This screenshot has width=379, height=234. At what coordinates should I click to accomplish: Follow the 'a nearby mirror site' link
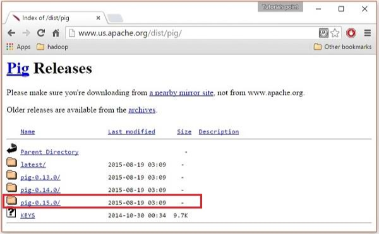click(x=181, y=93)
